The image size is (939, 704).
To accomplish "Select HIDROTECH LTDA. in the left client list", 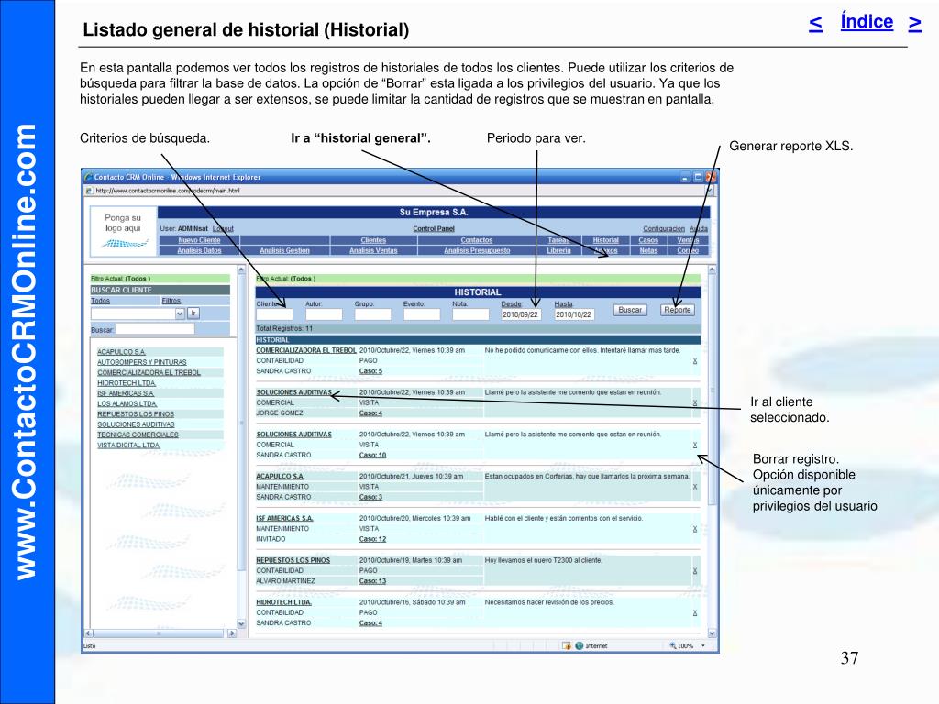I will point(127,383).
